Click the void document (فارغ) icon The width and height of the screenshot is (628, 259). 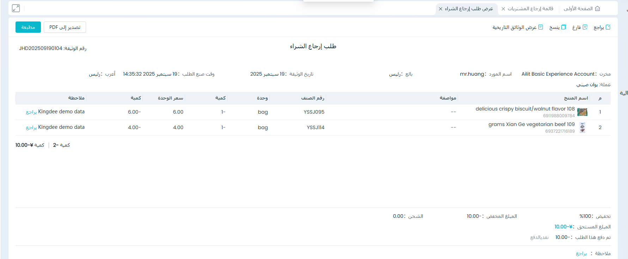point(585,27)
